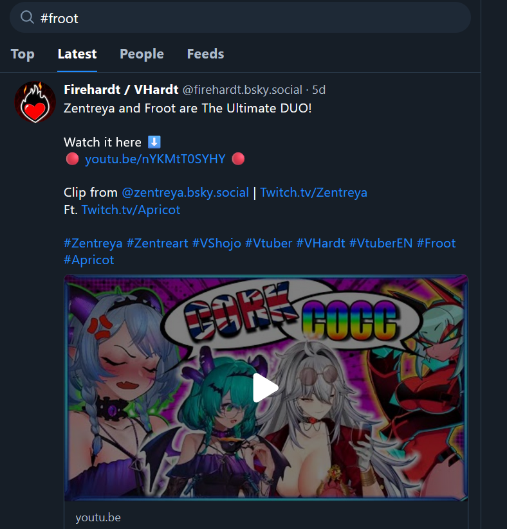Switch to the Top tab
This screenshot has width=507, height=529.
click(x=23, y=54)
